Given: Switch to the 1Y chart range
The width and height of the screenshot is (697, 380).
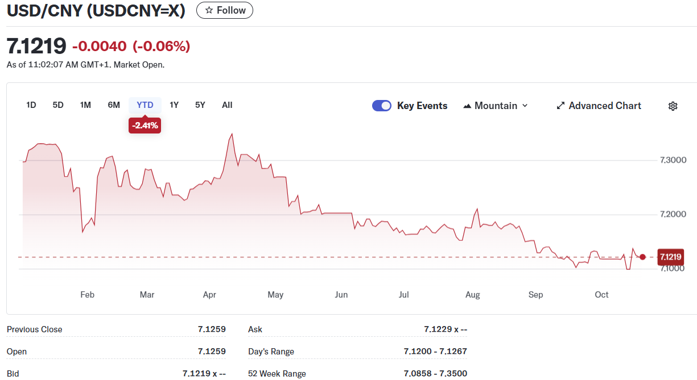Looking at the screenshot, I should 174,105.
